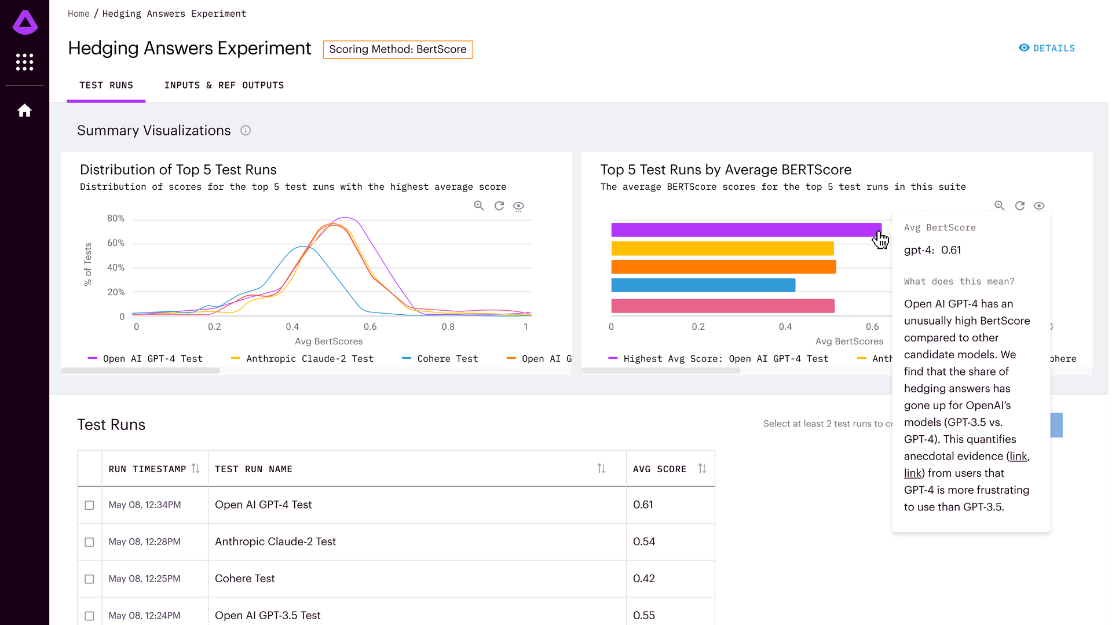Check the Anthropic Claude-2 Test row
1112x625 pixels.
click(x=89, y=542)
